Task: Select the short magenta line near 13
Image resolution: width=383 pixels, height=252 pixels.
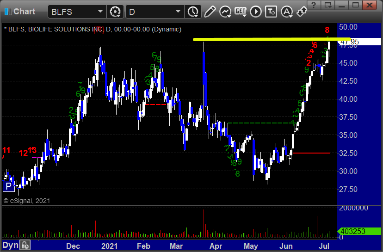Action: pos(37,157)
